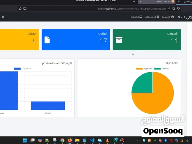Click the page info document icon in address bar
192x144 pixels.
pos(174,8)
